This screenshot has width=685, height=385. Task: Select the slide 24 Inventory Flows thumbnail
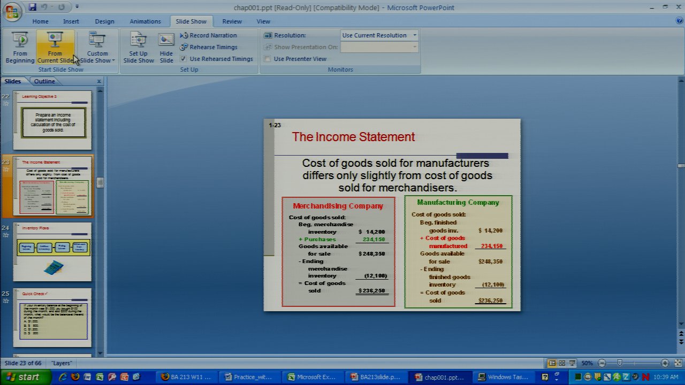[x=52, y=252]
